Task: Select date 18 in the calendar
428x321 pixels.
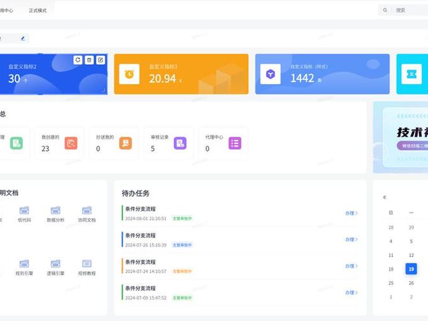Action: pos(391,269)
